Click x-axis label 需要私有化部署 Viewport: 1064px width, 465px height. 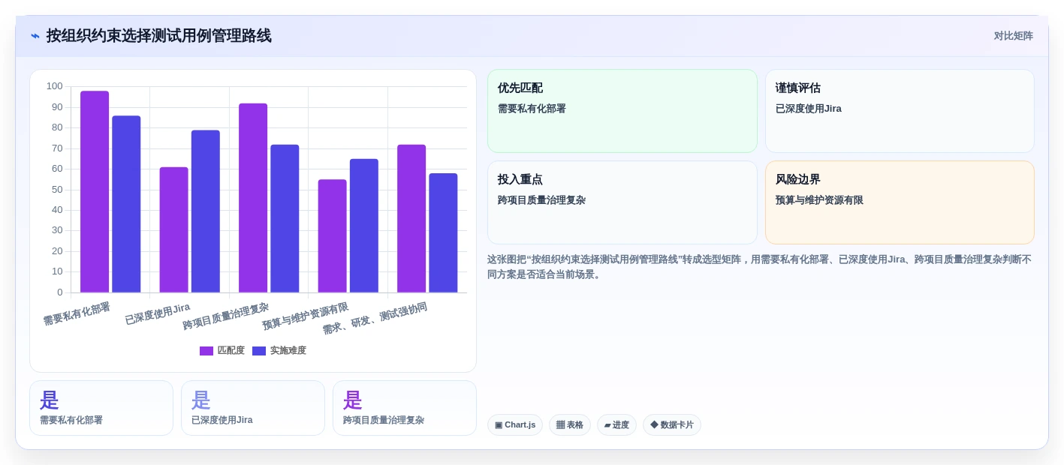77,313
